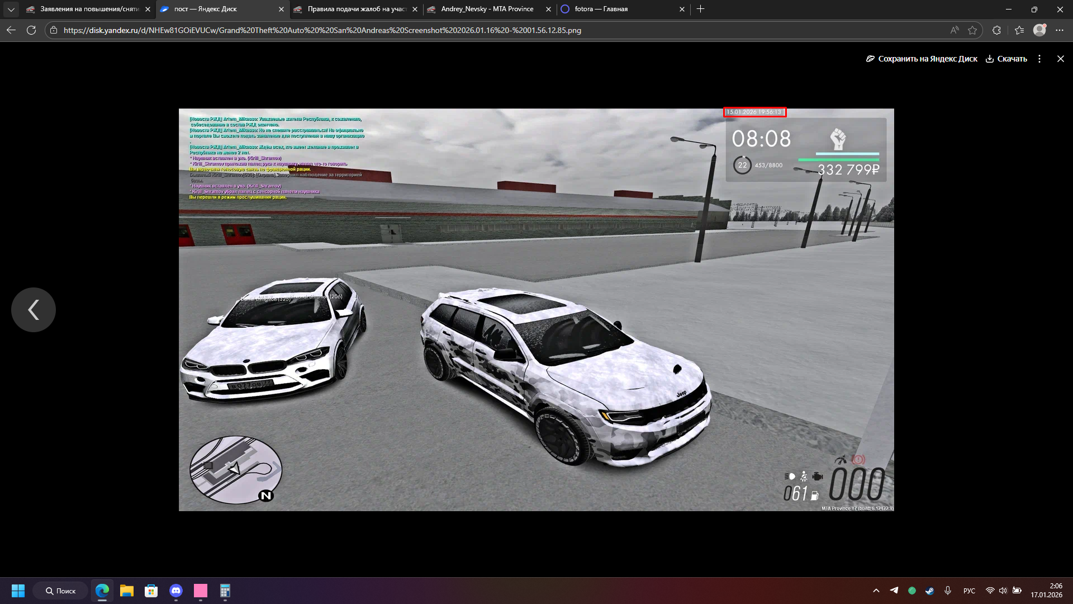Click the address bar URL
Image resolution: width=1073 pixels, height=604 pixels.
click(322, 30)
